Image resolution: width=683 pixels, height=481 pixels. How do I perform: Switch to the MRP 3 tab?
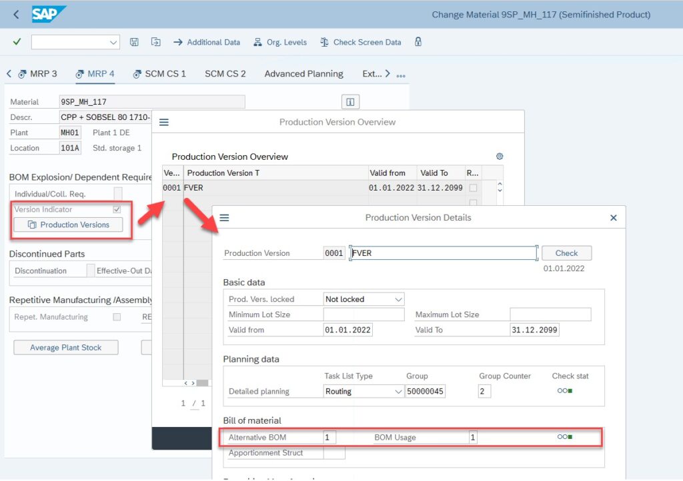point(37,74)
